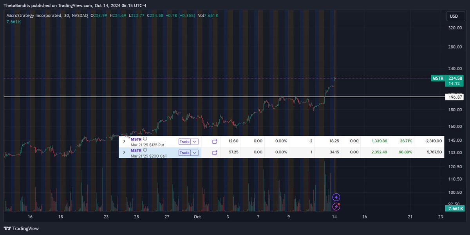Click the sparkle AI assistant icon on the chart
The height and width of the screenshot is (235, 470).
pos(336,197)
